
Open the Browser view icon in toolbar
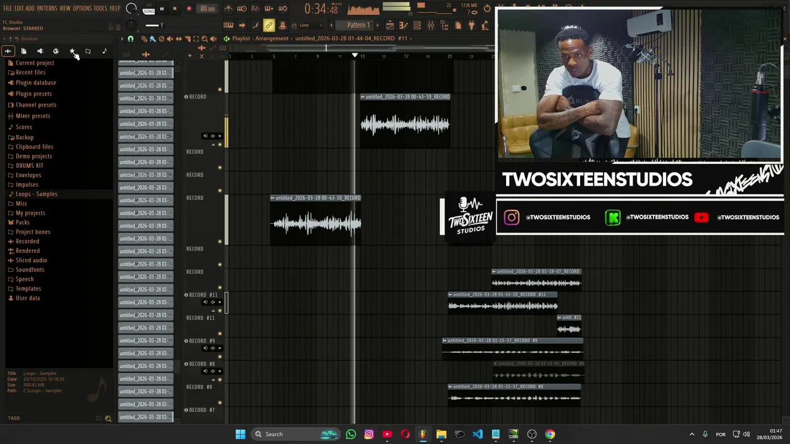coord(444,25)
